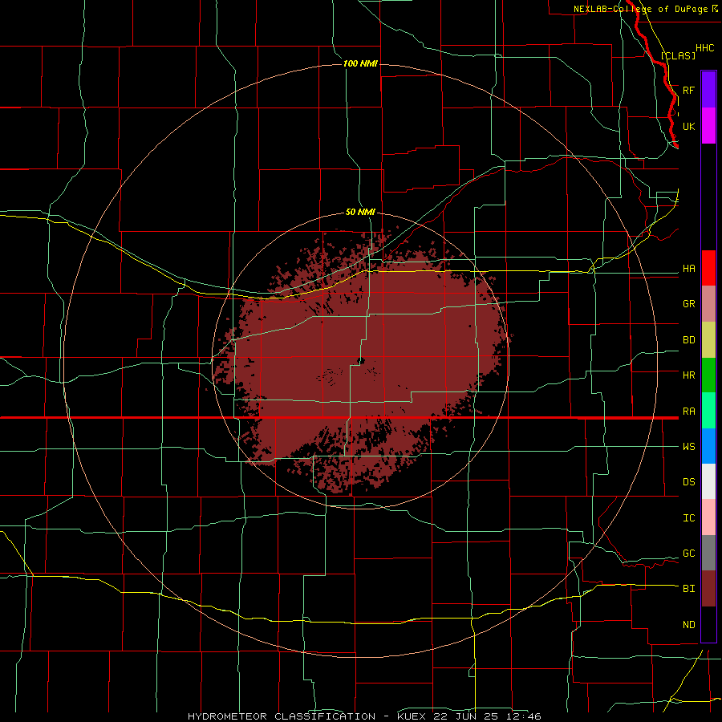This screenshot has height=722, width=722.
Task: Click the BI legend label
Action: point(688,589)
